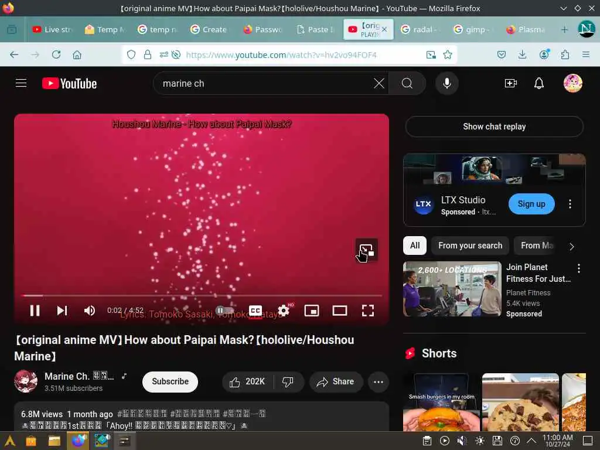600x450 pixels.
Task: Enter fullscreen mode
Action: click(x=368, y=311)
